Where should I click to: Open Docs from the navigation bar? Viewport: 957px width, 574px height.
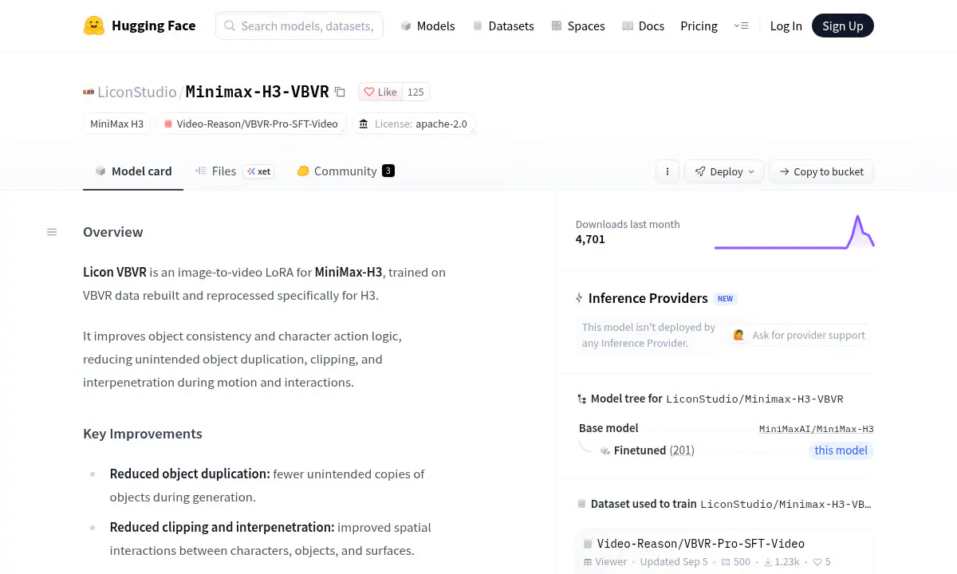point(643,26)
